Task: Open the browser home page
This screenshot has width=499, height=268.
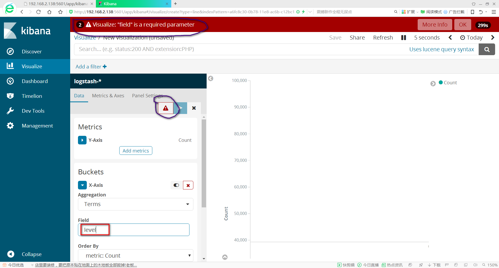Action: 49,12
